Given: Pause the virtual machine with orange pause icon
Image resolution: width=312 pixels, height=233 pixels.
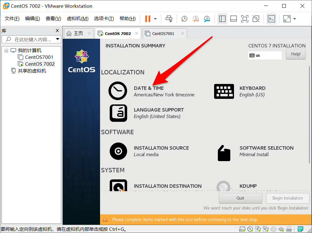Looking at the screenshot, I should click(148, 19).
